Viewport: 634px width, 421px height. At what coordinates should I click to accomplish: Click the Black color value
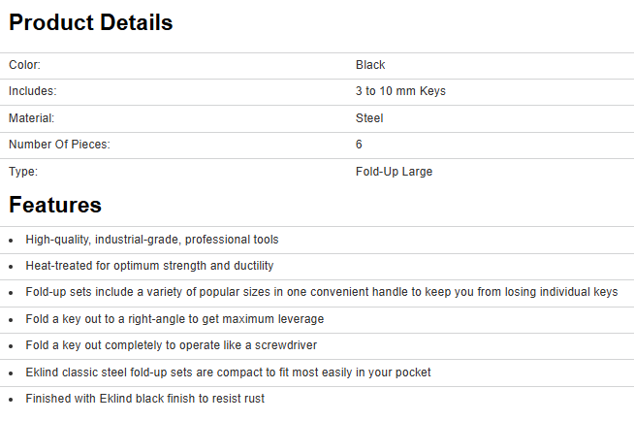tap(370, 65)
